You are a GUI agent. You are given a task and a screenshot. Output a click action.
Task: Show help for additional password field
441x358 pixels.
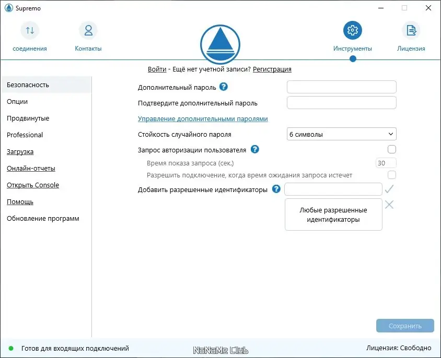[224, 87]
